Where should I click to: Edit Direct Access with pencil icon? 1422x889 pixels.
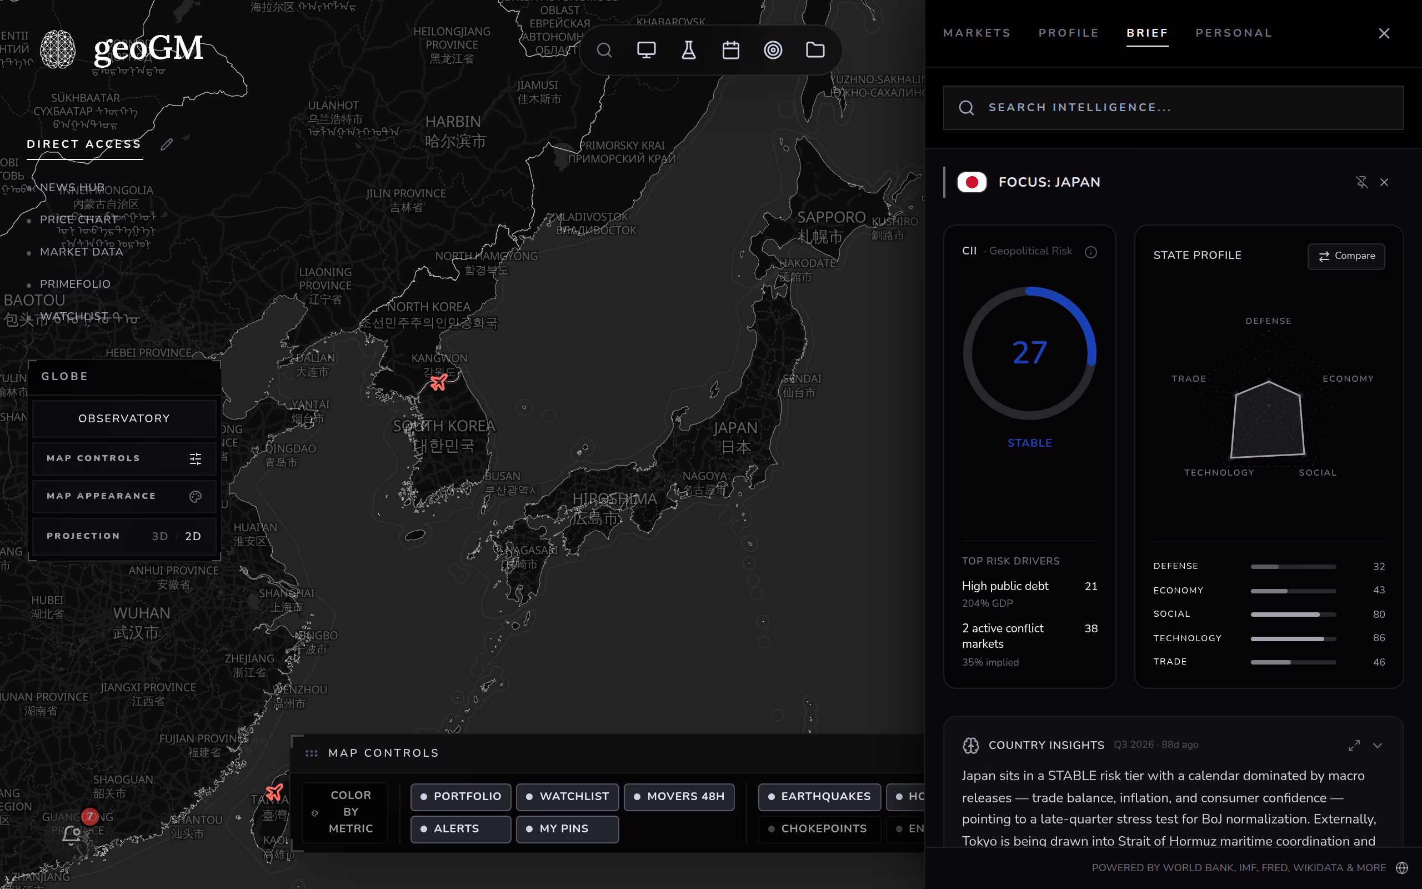167,144
